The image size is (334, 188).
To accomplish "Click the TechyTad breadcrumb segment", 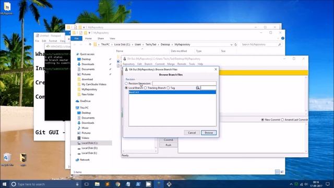I will [x=151, y=44].
